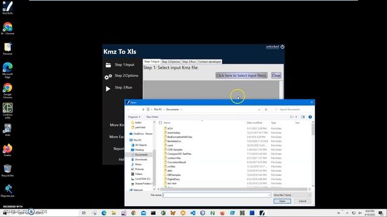387x217 pixels.
Task: Open the Contact developer tab
Action: pos(209,61)
